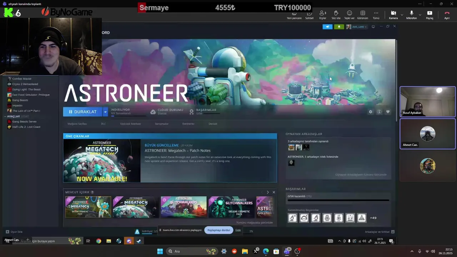Viewport: 457px width, 257px height.
Task: Open Tümü more options in Teams
Action: click(376, 15)
